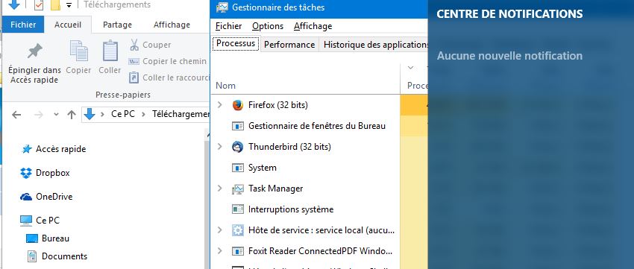
Task: Click the Task Manager process icon
Action: click(238, 189)
